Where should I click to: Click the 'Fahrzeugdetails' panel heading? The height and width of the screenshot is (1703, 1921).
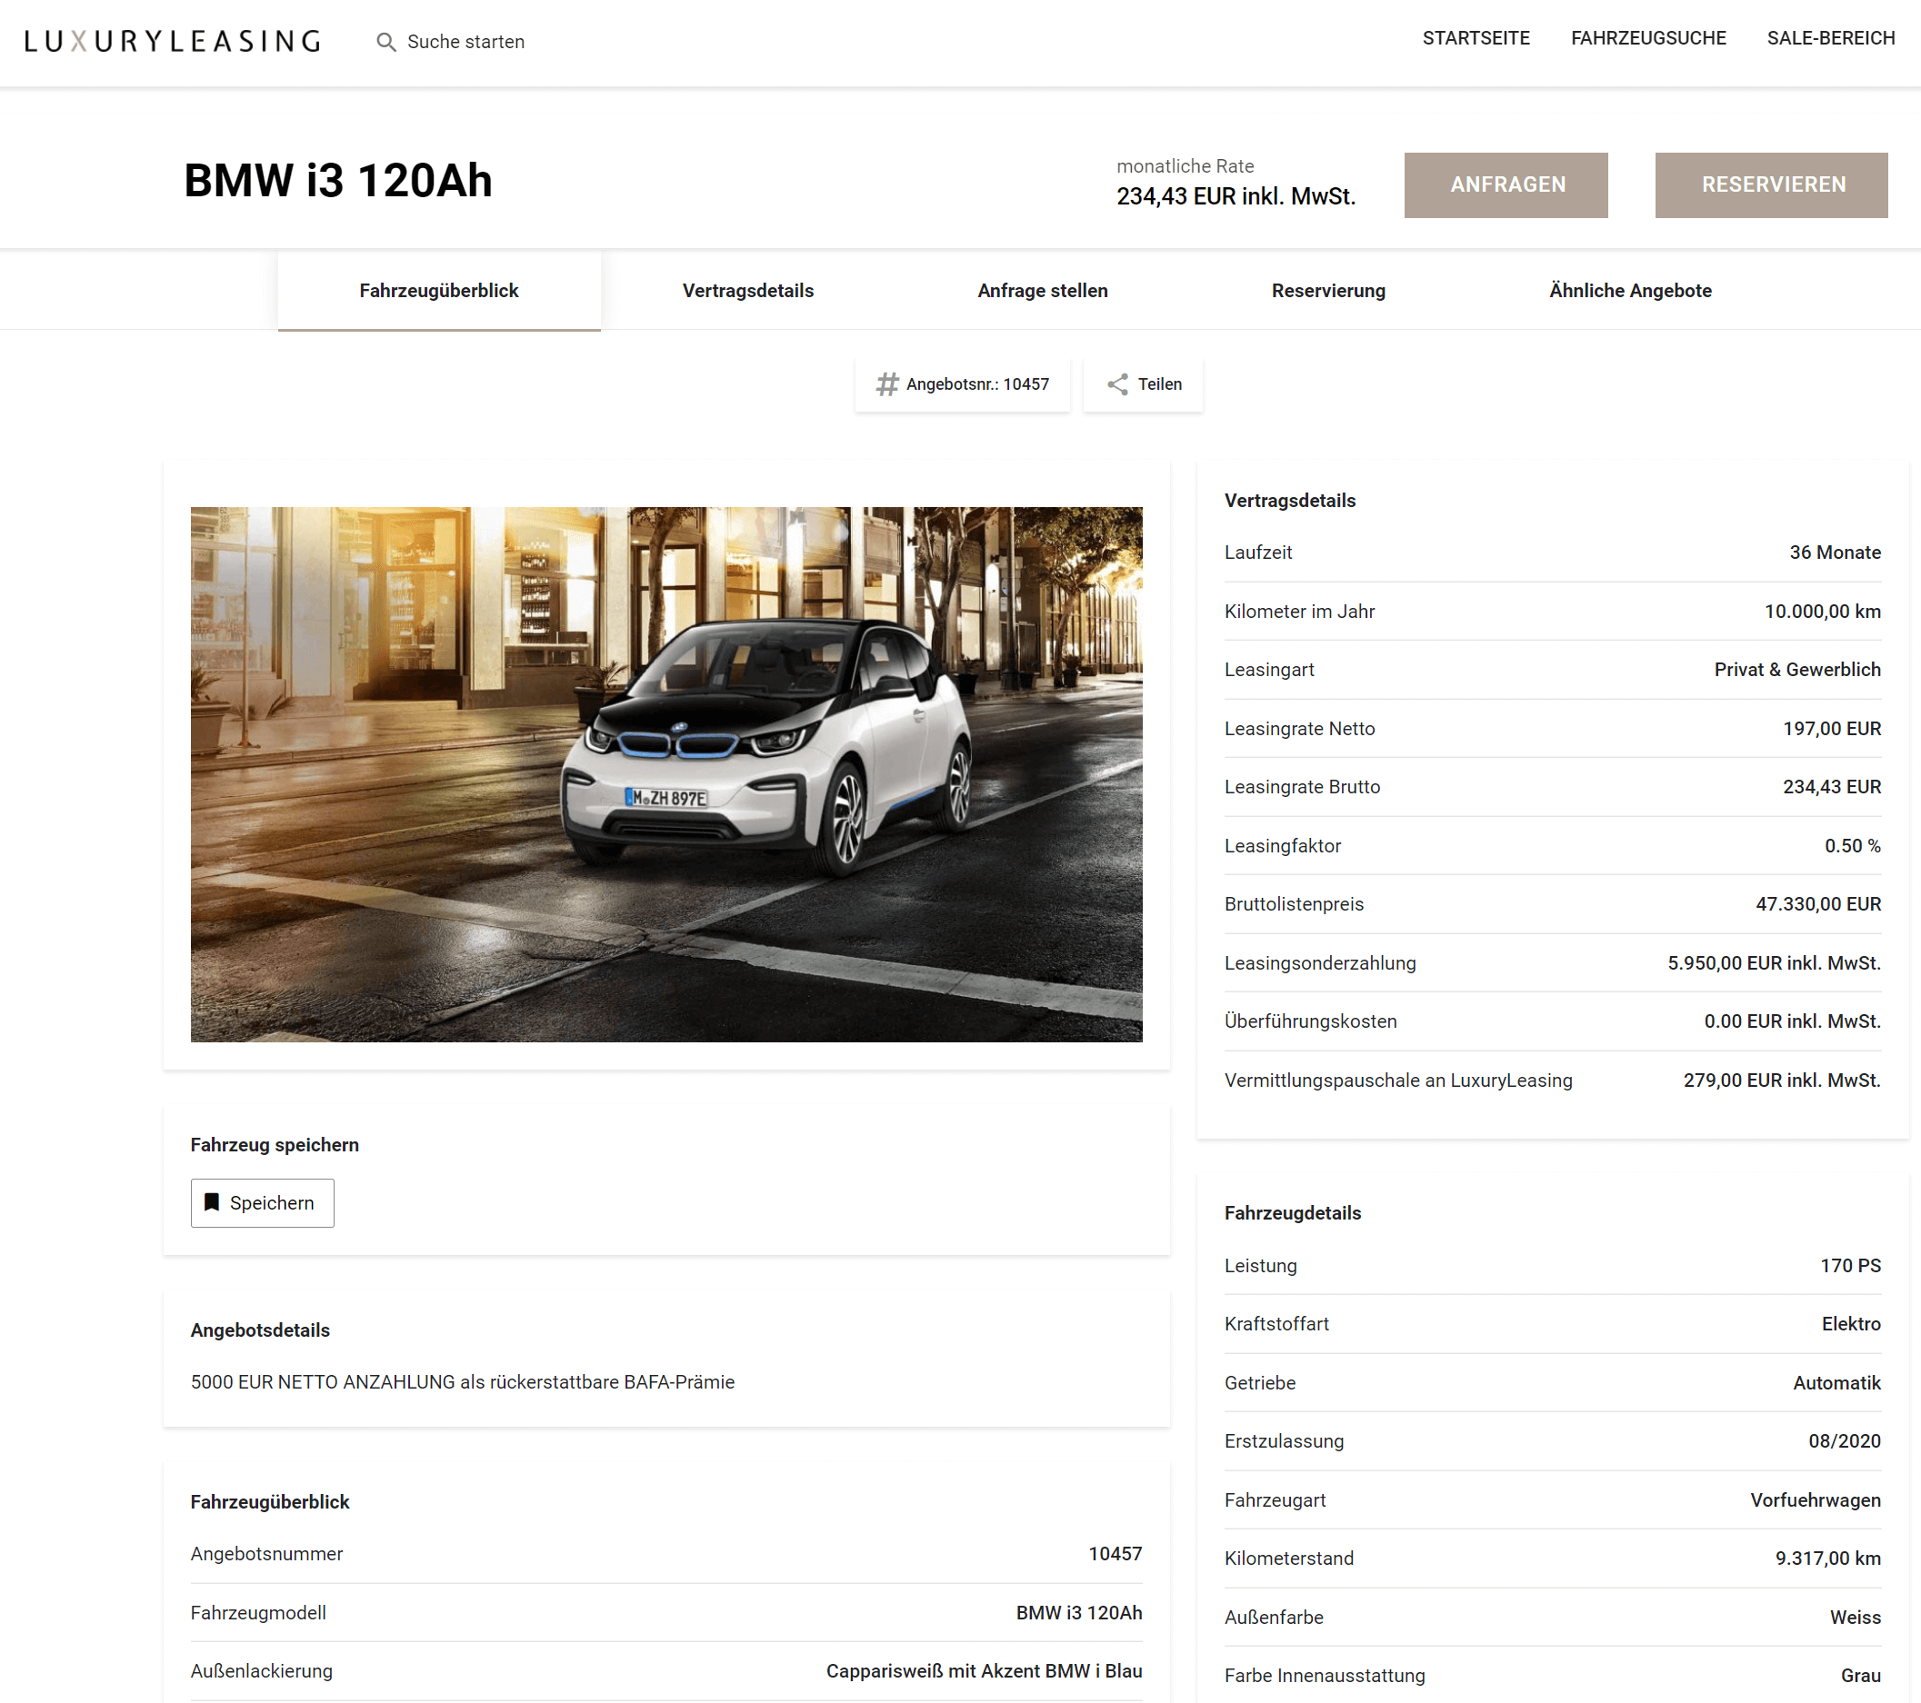pyautogui.click(x=1292, y=1213)
